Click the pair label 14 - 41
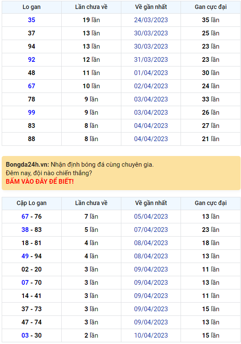 coord(32,296)
